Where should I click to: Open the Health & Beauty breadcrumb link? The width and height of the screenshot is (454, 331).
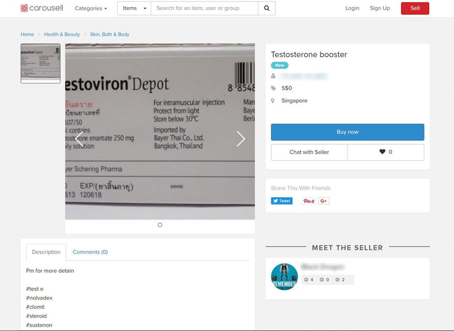point(62,34)
